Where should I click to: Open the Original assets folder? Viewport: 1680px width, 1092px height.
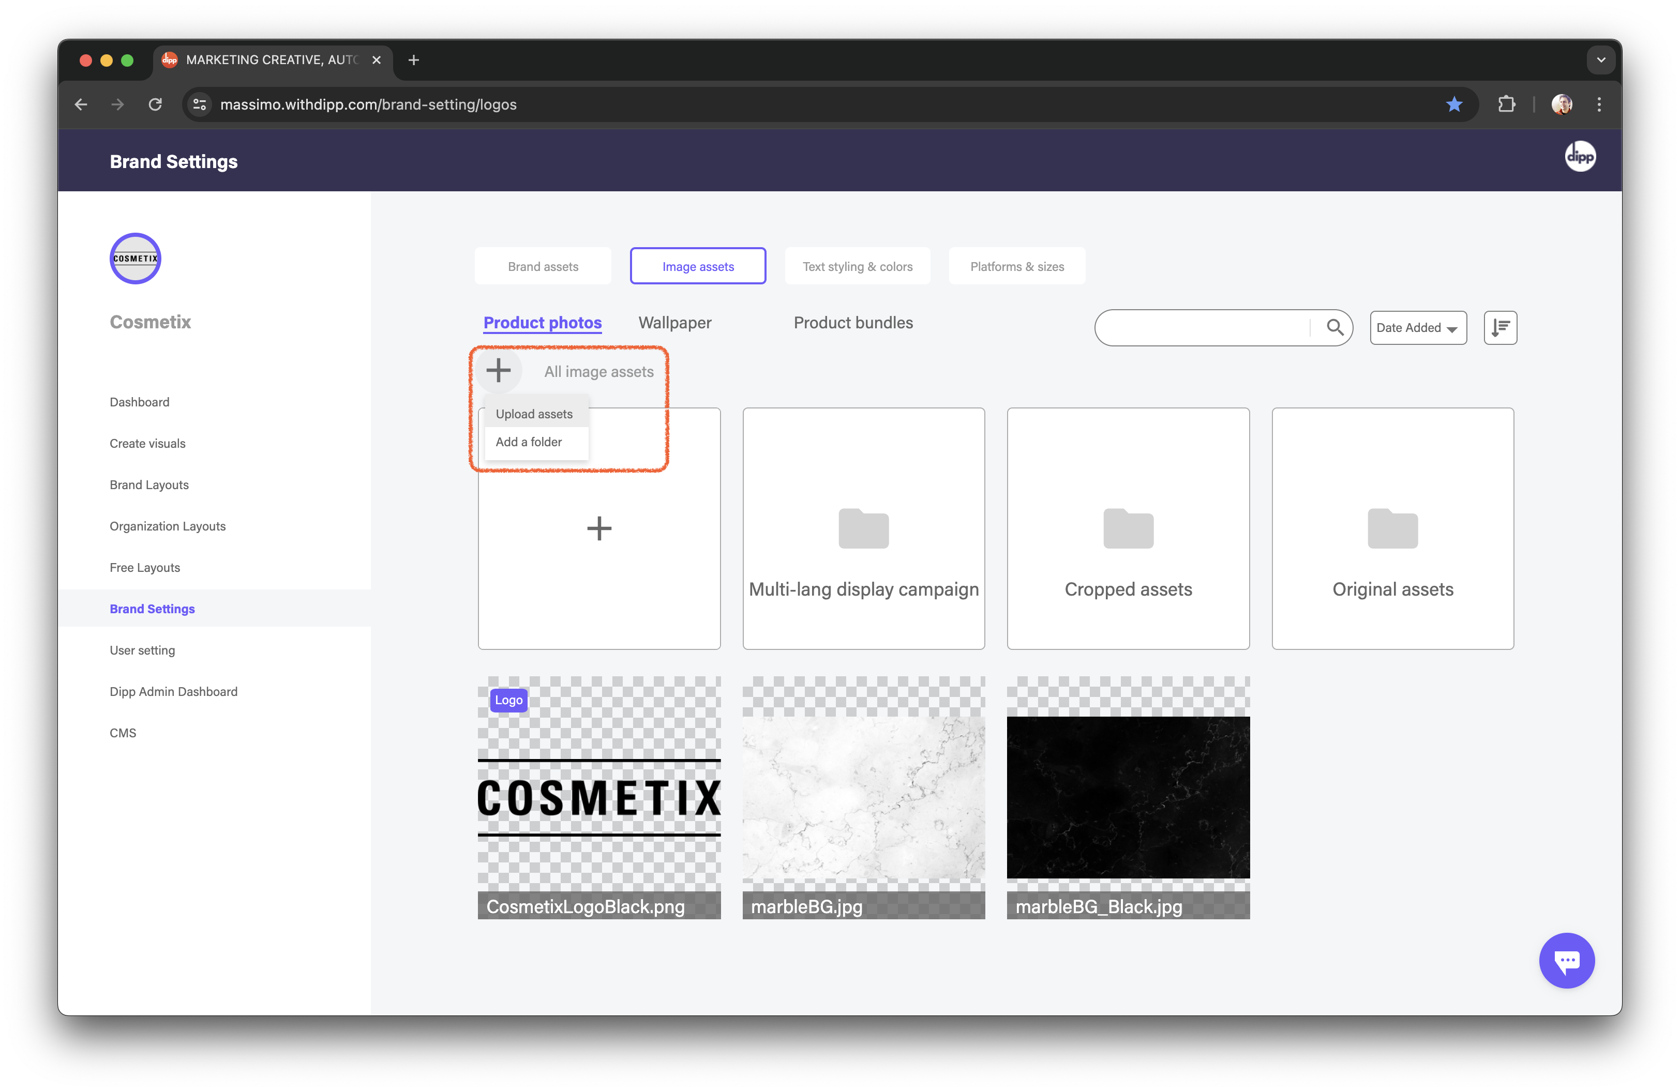pos(1393,528)
